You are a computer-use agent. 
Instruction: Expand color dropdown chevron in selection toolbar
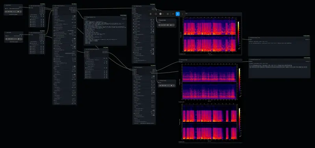click(163, 14)
